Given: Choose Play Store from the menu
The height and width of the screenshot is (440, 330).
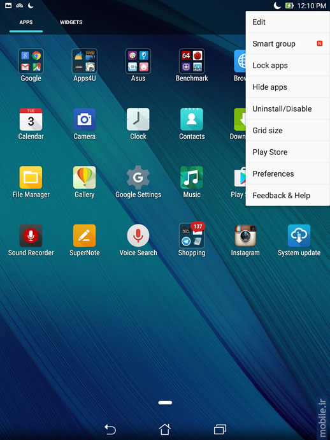Looking at the screenshot, I should click(x=288, y=152).
